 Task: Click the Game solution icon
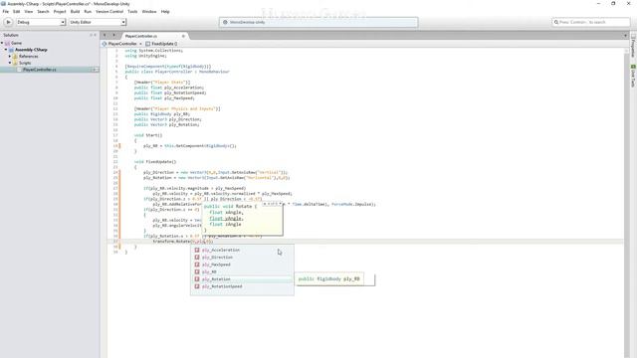coord(7,43)
